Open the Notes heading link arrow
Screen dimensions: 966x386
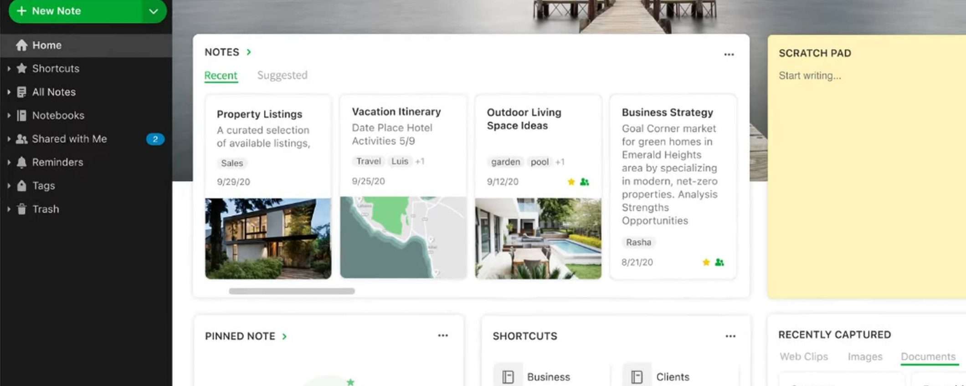(249, 52)
